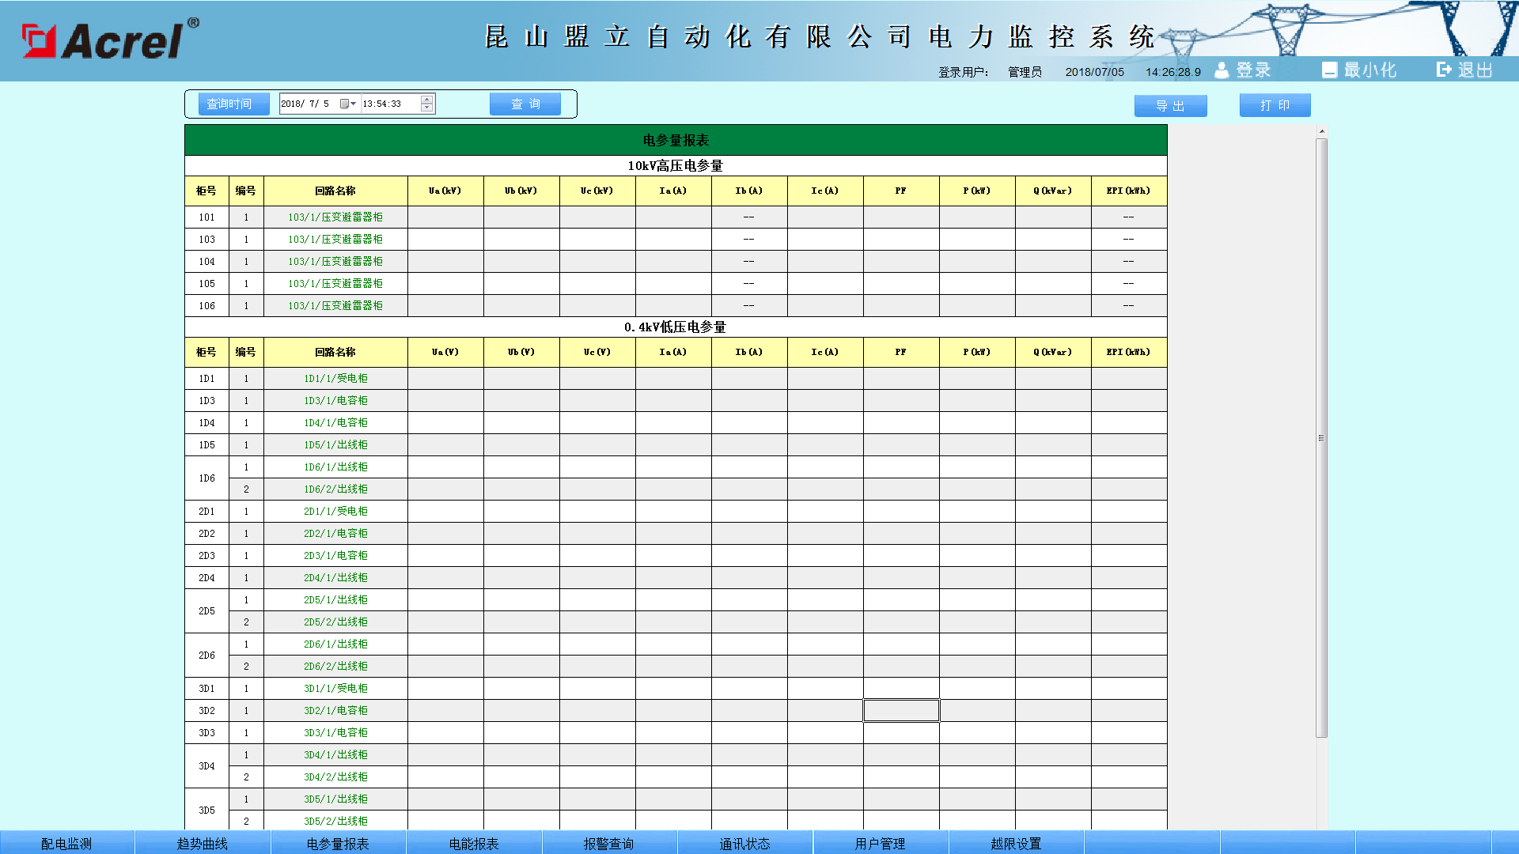
Task: Switch to the 电能报表 tab
Action: 474,843
